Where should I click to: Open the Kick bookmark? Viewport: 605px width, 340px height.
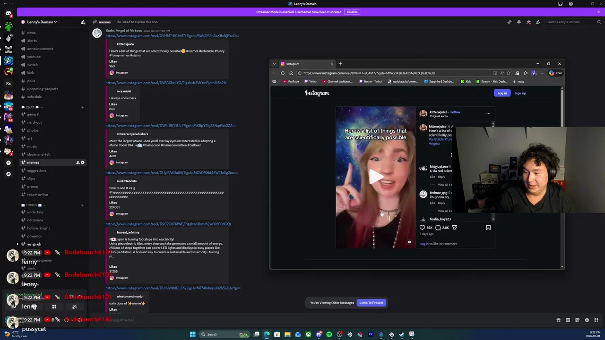pos(466,82)
